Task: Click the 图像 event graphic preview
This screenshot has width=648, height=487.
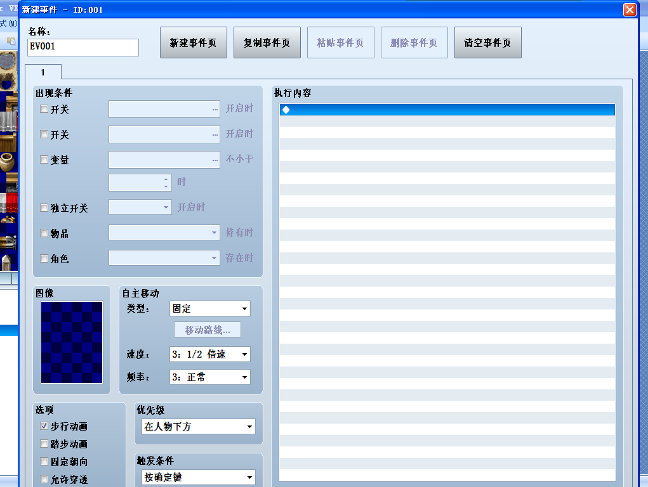Action: [72, 342]
